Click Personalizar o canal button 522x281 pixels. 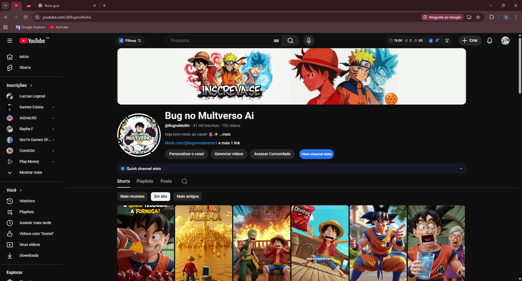187,154
